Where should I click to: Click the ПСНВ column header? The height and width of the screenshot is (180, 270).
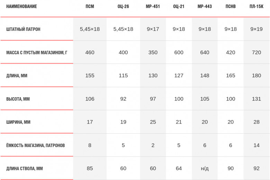click(x=231, y=7)
